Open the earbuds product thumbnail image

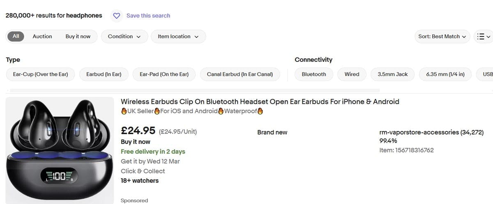[x=60, y=150]
